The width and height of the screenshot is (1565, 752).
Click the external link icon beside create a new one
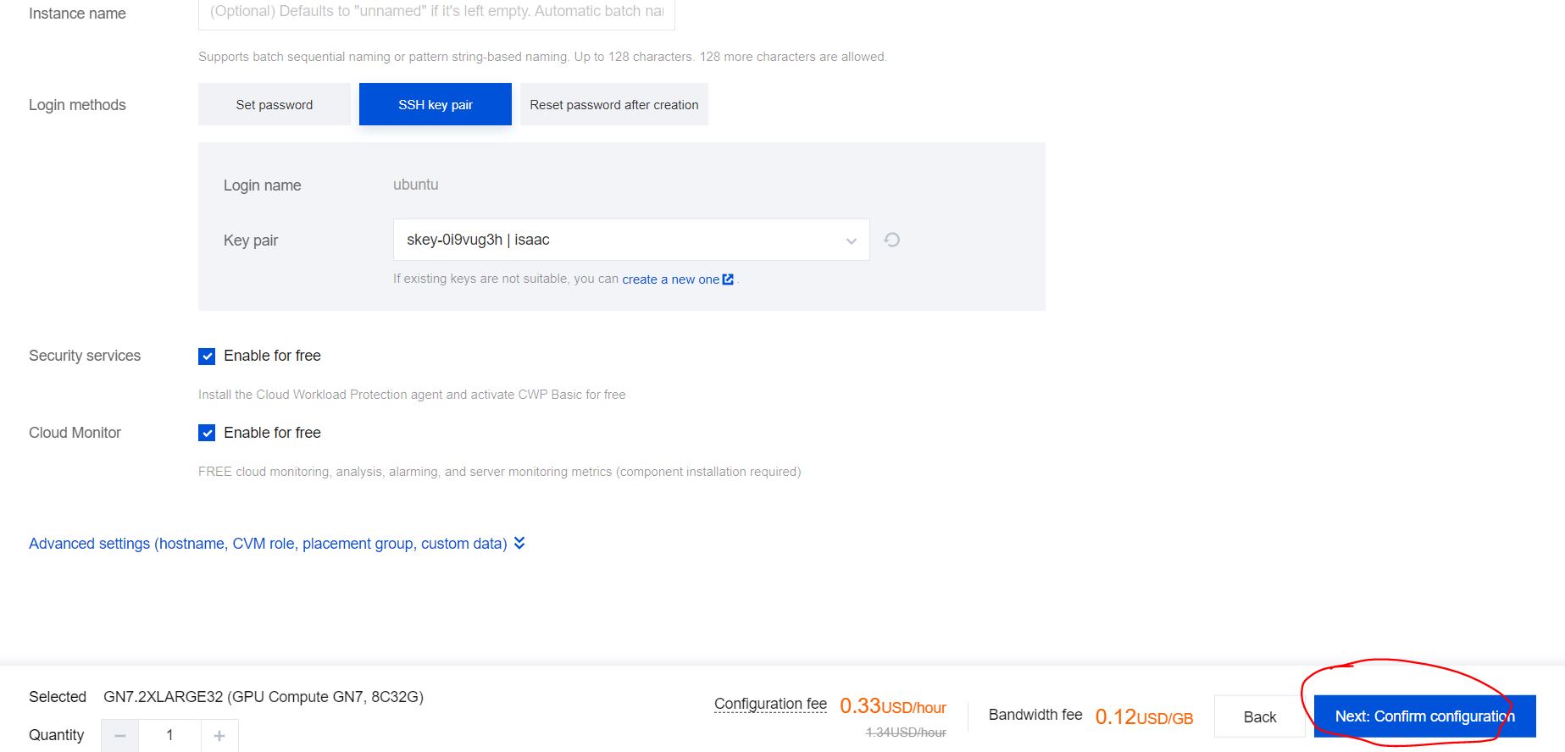728,279
